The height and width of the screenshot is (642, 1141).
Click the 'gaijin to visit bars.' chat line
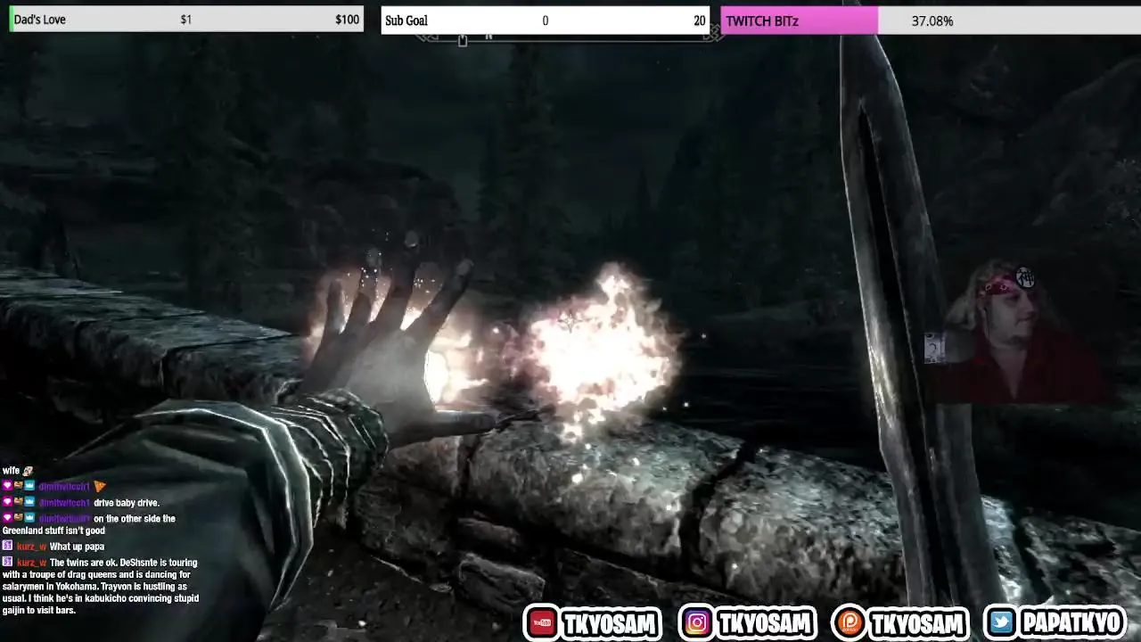click(x=38, y=610)
